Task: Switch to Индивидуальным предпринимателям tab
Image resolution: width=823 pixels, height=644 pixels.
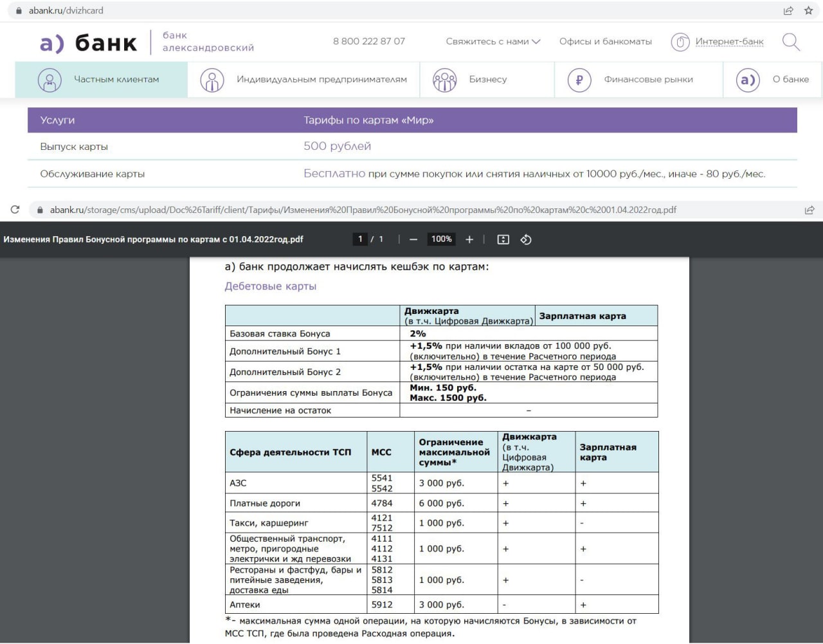Action: (303, 80)
